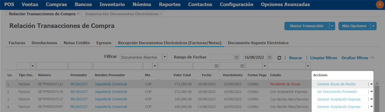Click the orange notification badge icon
Screen dimensions: 385x112
click(x=380, y=5)
